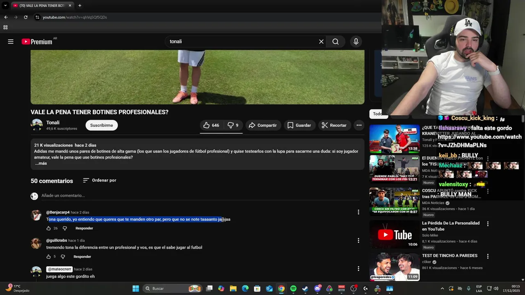
Task: Save video with Guardar button
Action: pos(299,125)
